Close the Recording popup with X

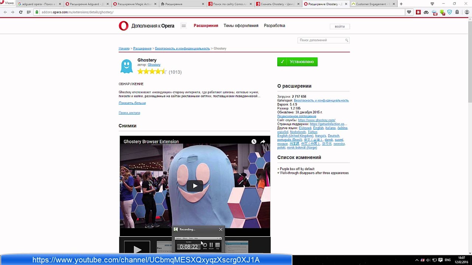pyautogui.click(x=221, y=229)
